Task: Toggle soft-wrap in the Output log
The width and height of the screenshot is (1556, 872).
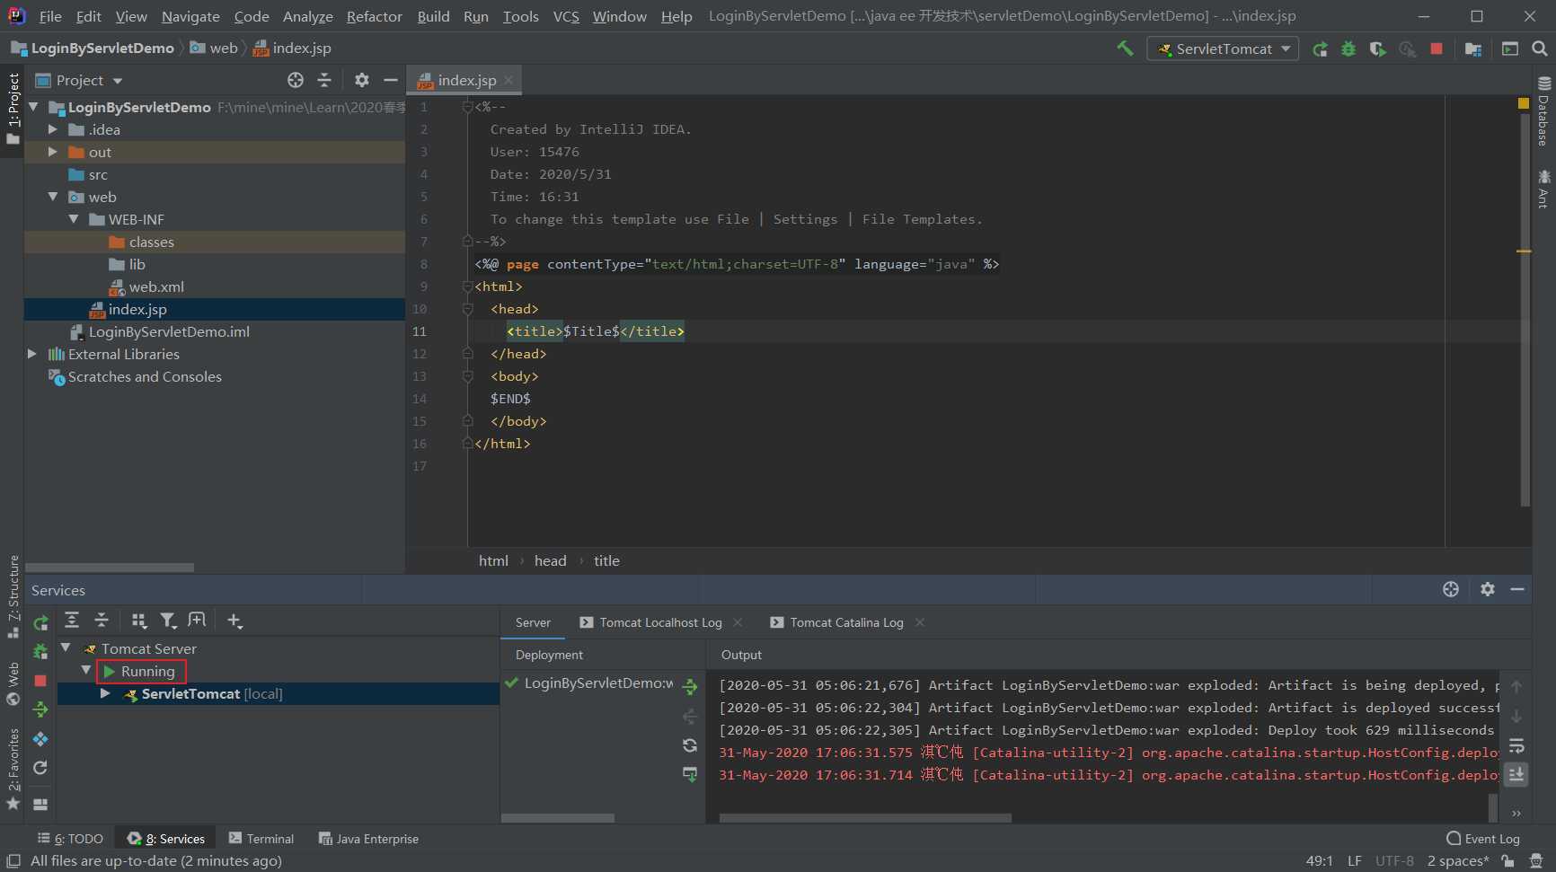Action: coord(1516,745)
